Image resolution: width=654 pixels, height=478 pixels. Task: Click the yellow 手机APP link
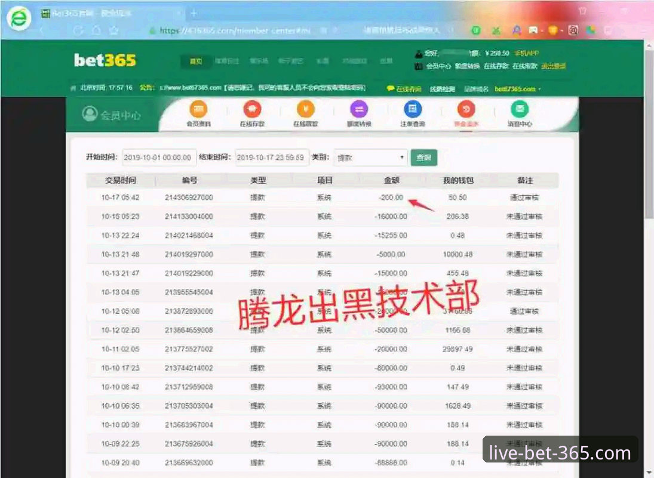tap(526, 53)
